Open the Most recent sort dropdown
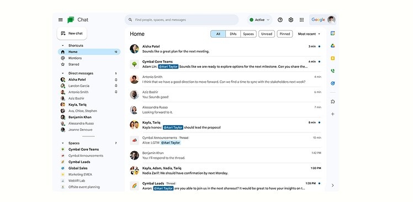413x202 pixels. point(309,34)
